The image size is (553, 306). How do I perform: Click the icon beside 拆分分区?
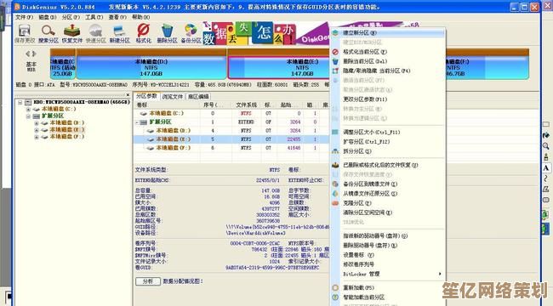click(335, 151)
